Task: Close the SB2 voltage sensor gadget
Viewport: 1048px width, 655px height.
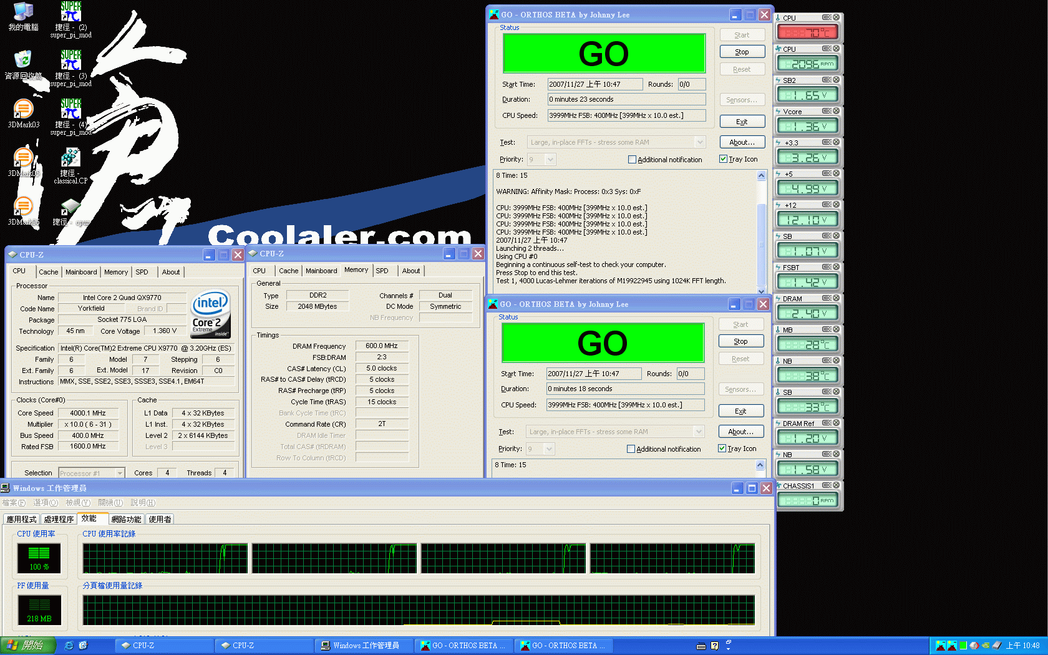Action: (x=836, y=80)
